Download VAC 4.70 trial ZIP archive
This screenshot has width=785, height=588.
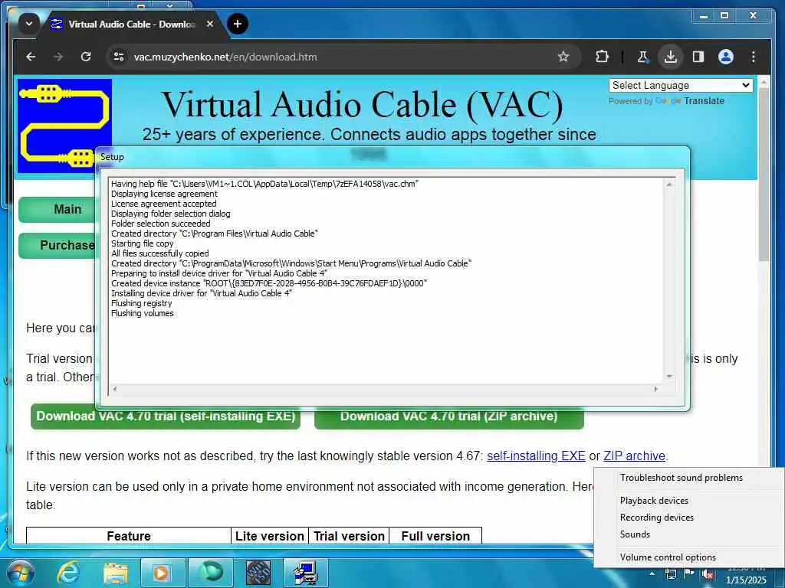pyautogui.click(x=449, y=416)
